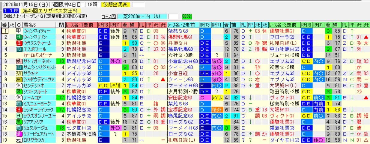Click the double-circle ◎ memo in ウラヌスチャーム's row

pyautogui.click(x=163, y=43)
